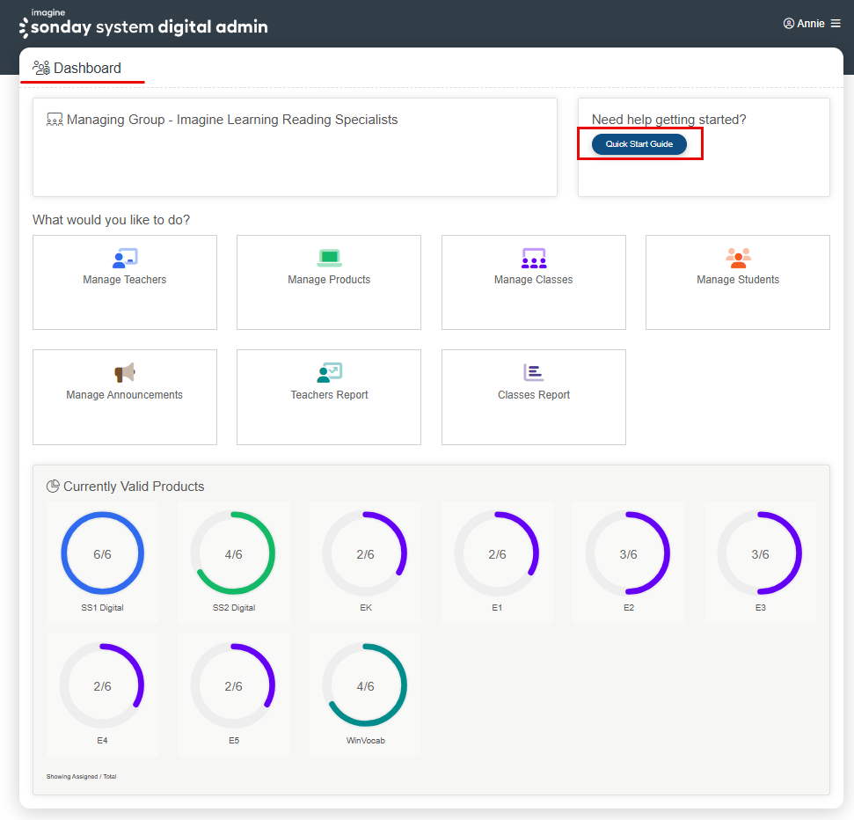Open the Annie account profile icon
The image size is (854, 820).
tap(789, 23)
